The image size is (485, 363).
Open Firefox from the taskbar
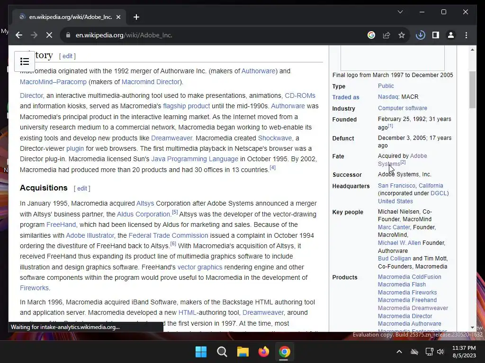263,352
